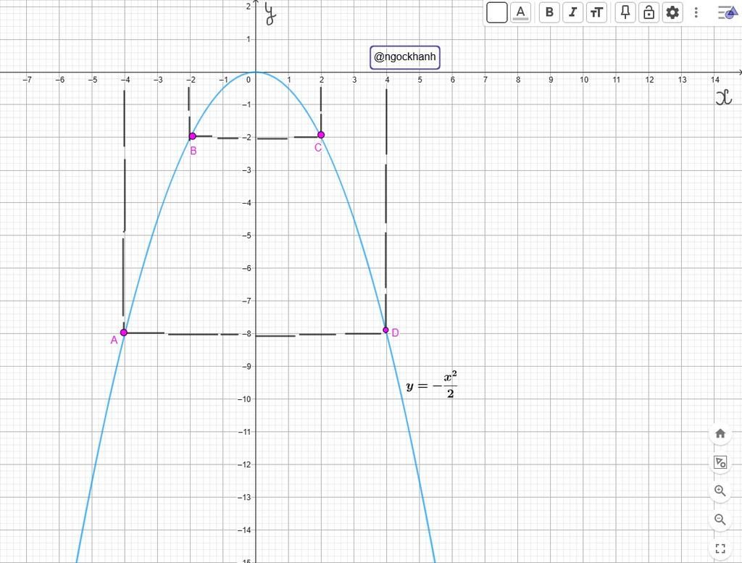Click point D on the parabola
Screen dimensions: 742x563
(x=385, y=330)
